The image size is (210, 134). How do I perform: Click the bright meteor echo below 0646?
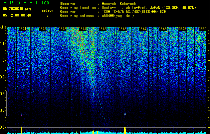point(125,114)
